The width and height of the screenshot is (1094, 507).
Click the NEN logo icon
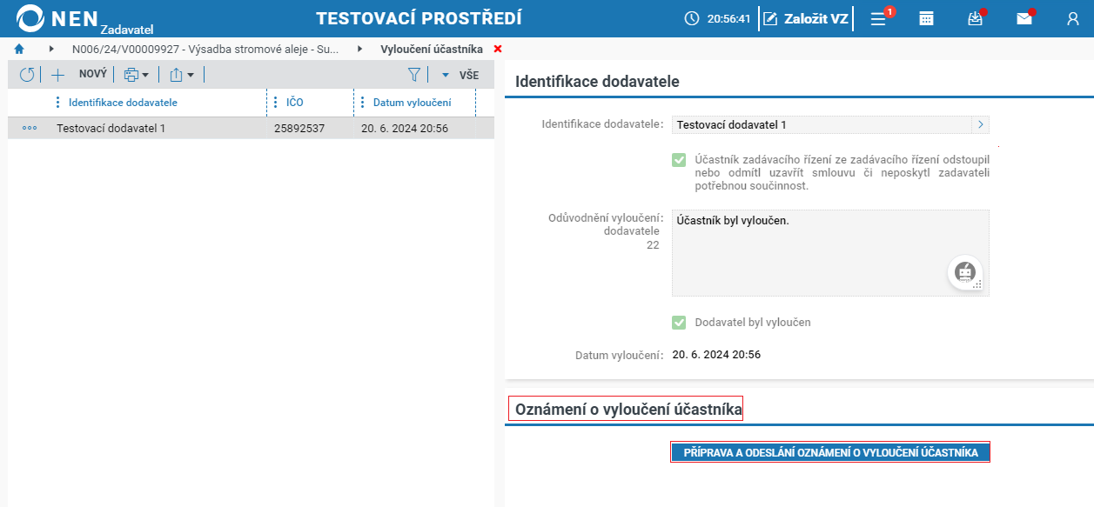(30, 17)
